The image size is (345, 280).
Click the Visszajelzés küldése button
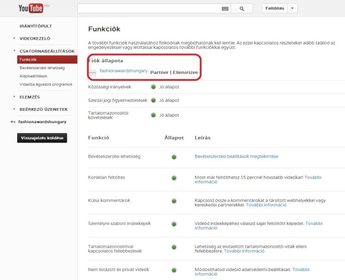42,138
